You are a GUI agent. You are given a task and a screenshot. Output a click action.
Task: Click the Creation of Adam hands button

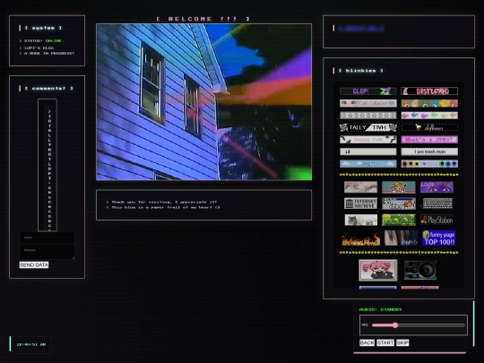point(361,187)
